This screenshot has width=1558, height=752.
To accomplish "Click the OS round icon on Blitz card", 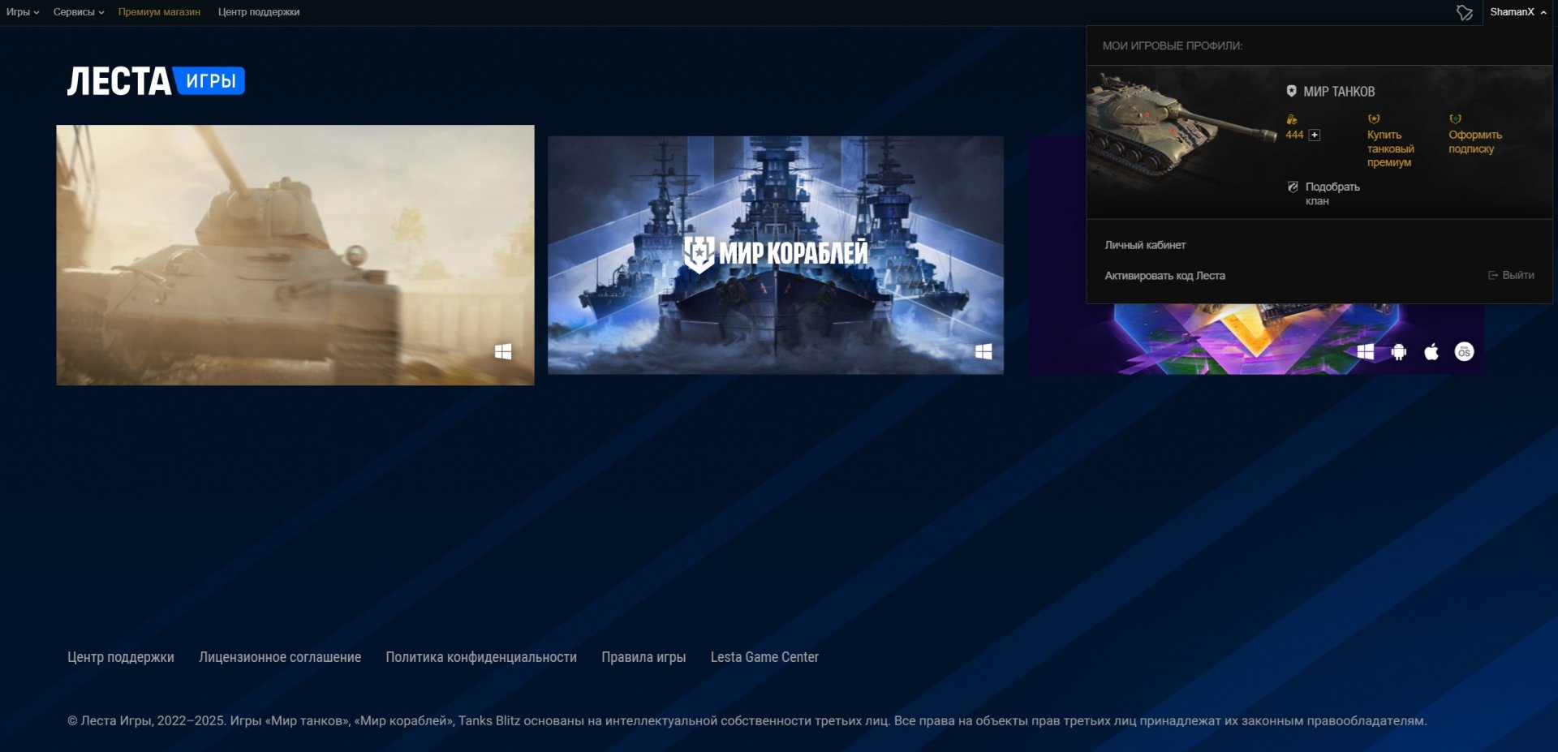I will point(1464,351).
